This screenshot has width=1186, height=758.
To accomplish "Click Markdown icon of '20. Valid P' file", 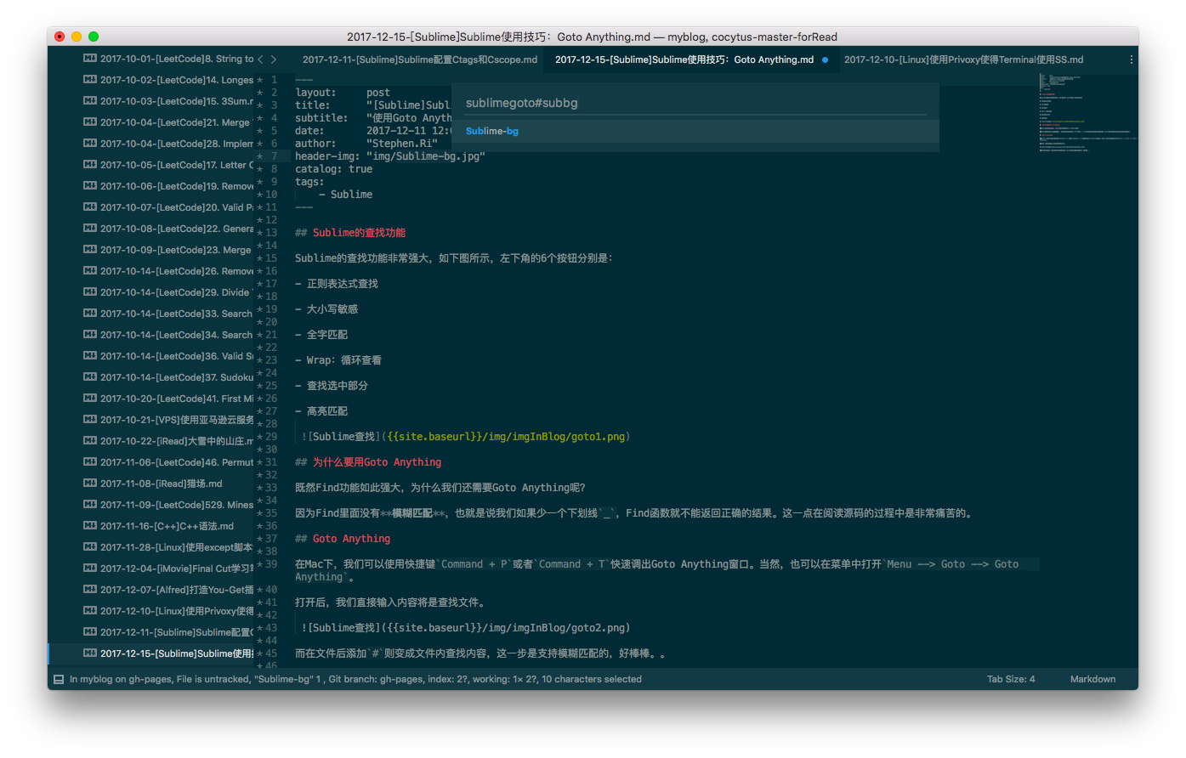I will point(89,207).
